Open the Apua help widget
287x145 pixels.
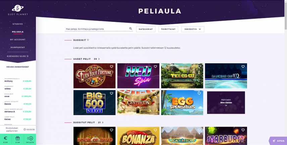[278, 141]
